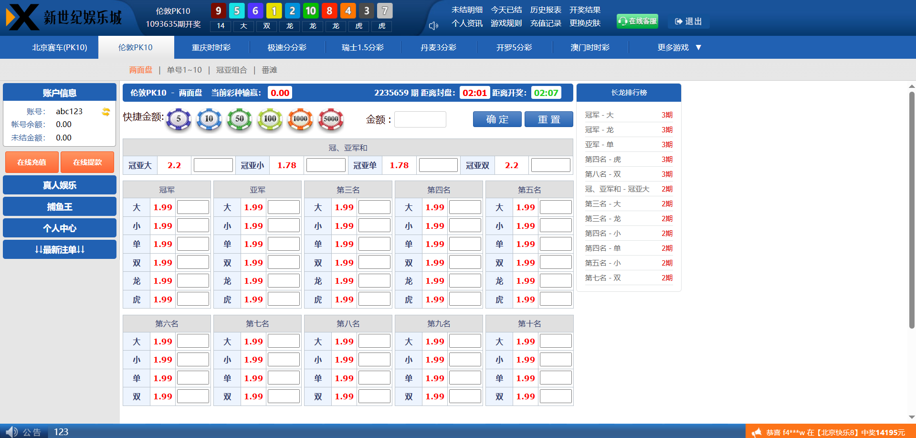Click the 冠亚大 bet input box
Viewport: 916px width, 438px height.
click(213, 165)
